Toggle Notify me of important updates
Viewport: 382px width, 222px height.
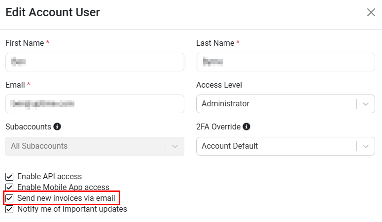9,209
